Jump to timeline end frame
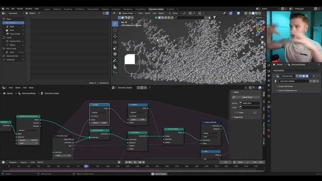Viewport: 322px width, 181px height. point(143,162)
